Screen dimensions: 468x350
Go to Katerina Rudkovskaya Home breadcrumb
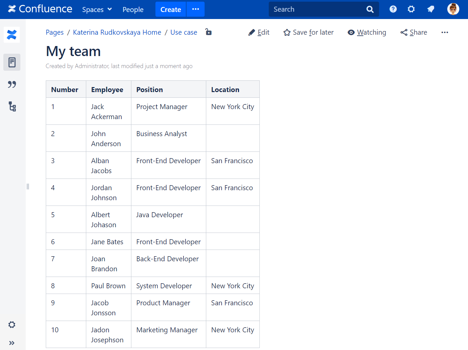point(117,32)
